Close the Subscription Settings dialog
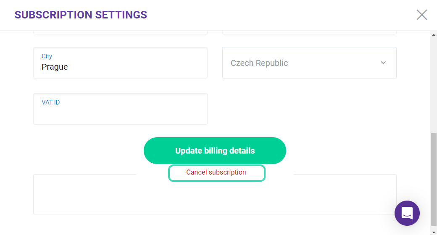 tap(422, 15)
